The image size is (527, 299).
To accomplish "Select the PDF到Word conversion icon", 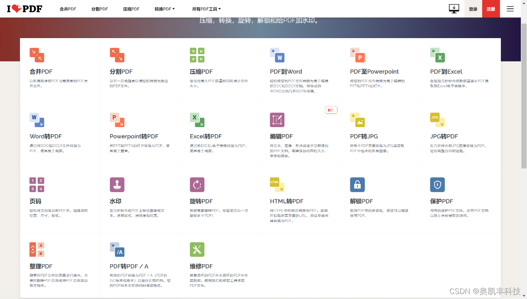I will pyautogui.click(x=277, y=55).
